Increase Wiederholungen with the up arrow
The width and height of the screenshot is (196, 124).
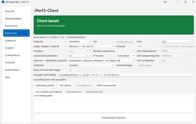tap(189, 65)
